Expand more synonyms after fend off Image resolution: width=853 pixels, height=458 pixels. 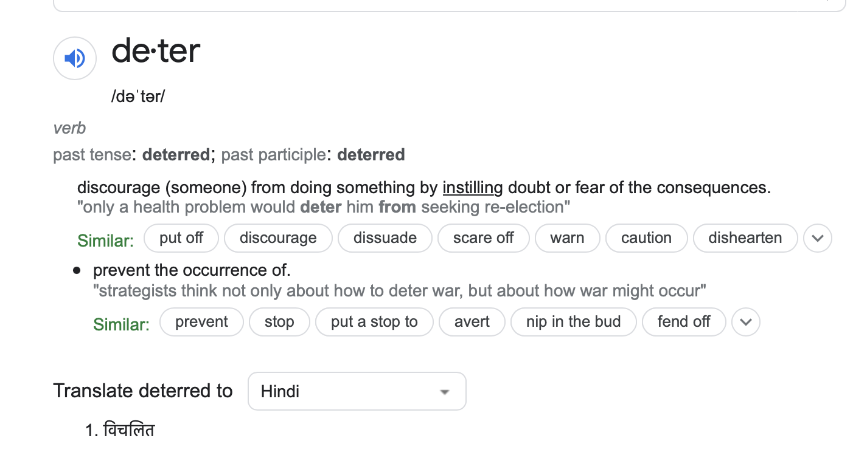(x=746, y=322)
